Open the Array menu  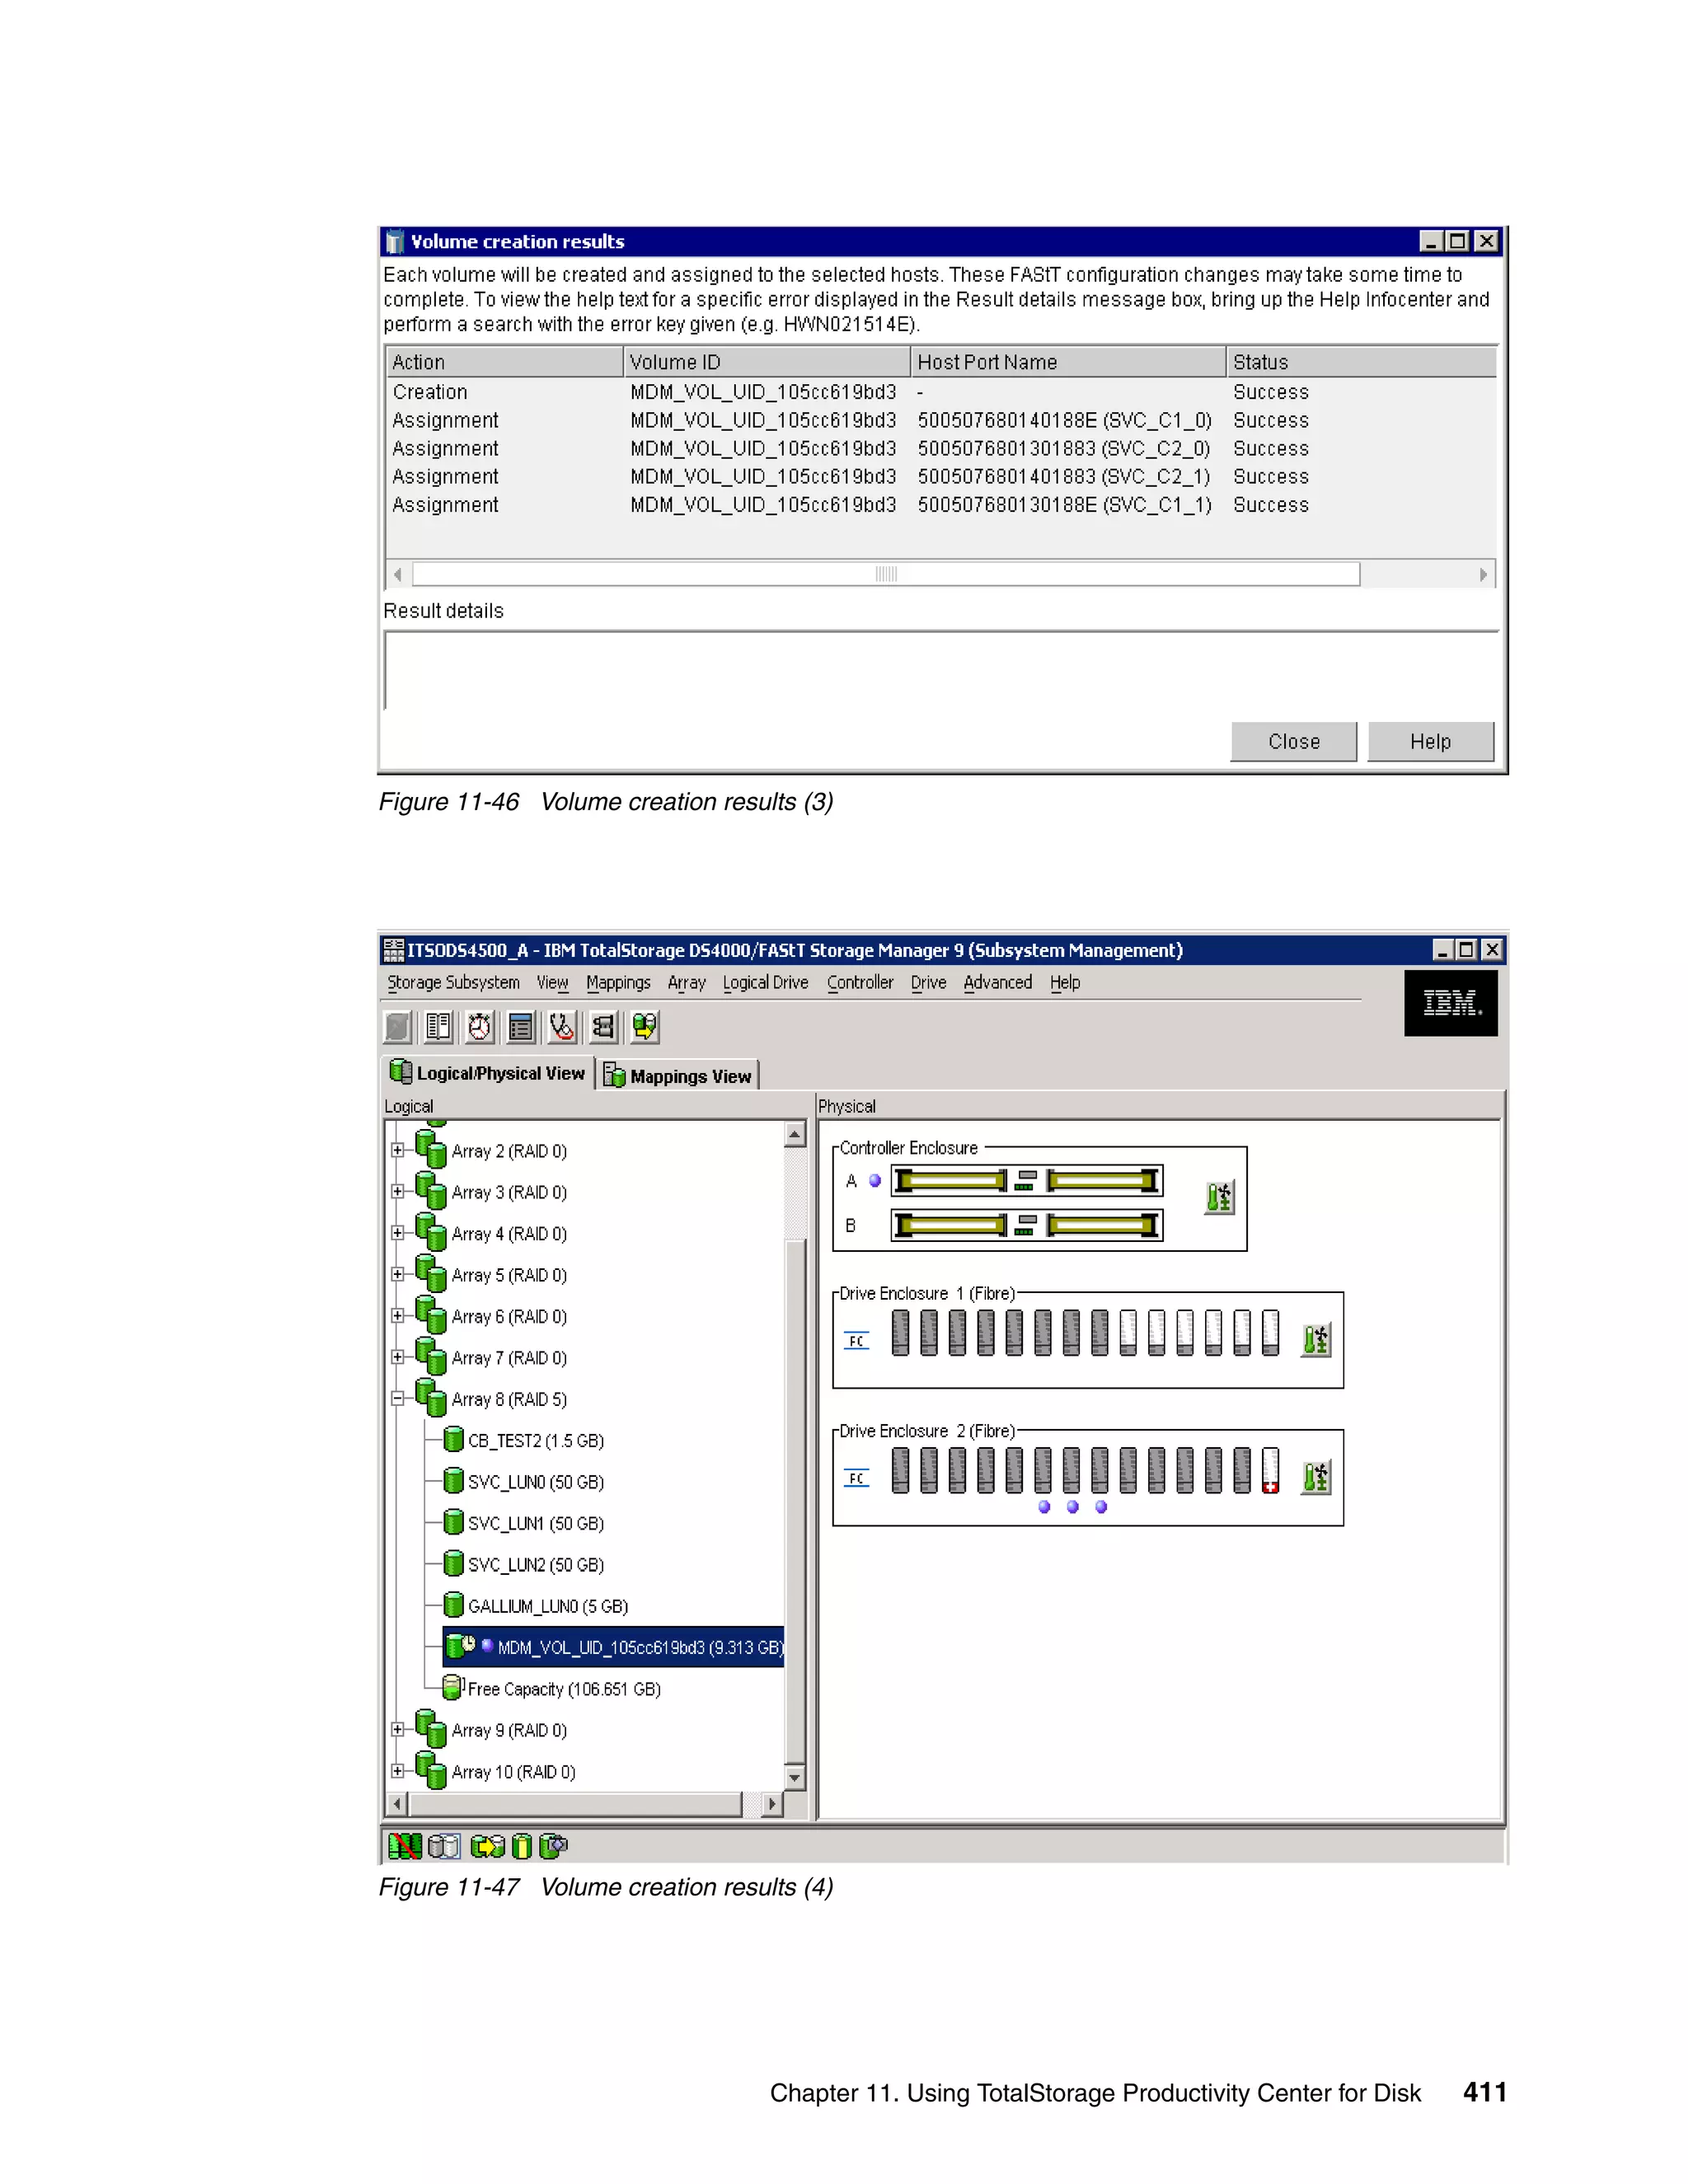[686, 983]
